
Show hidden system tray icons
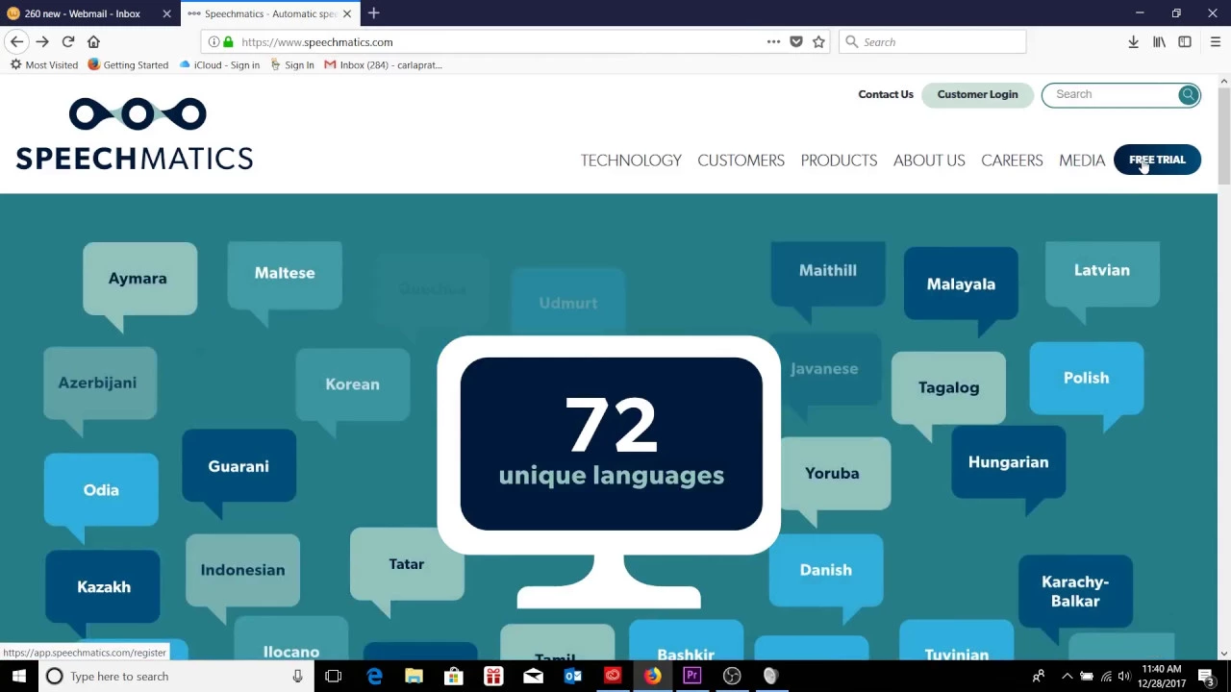(x=1067, y=677)
